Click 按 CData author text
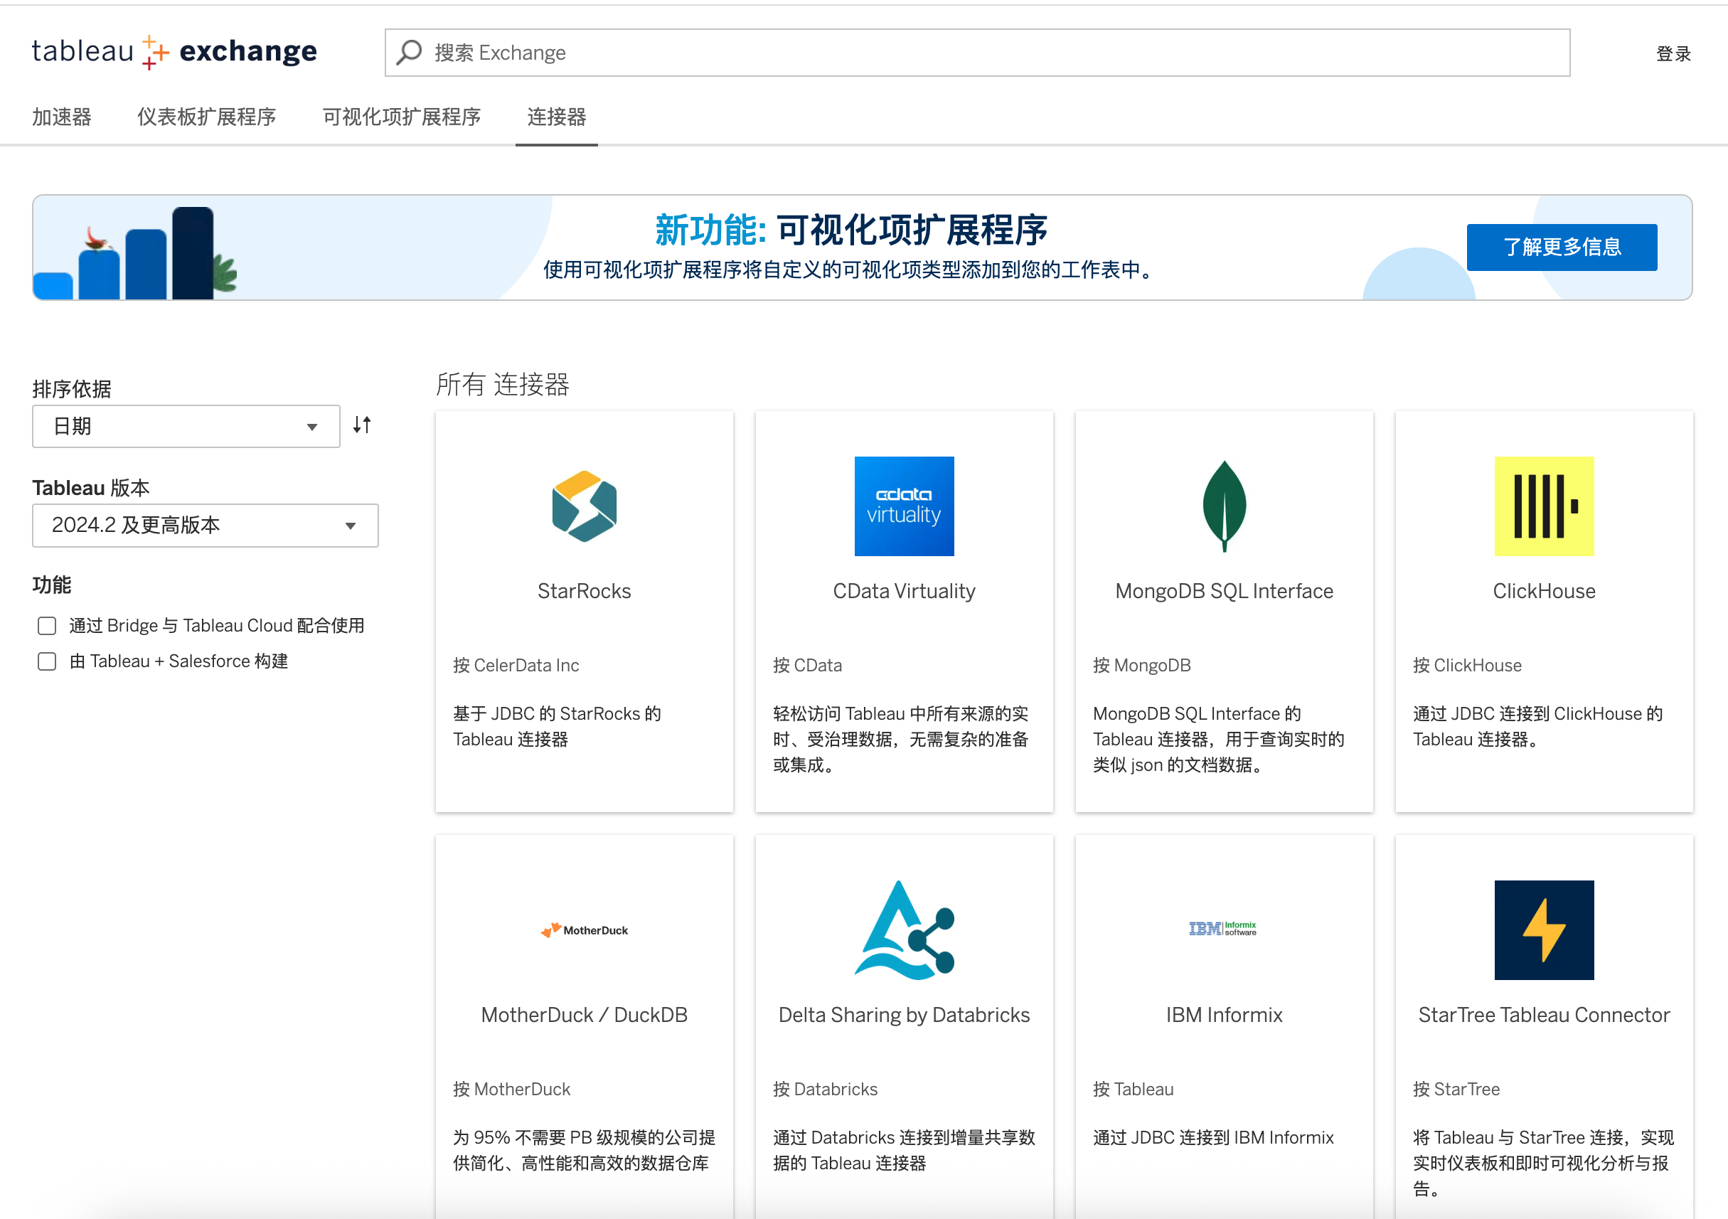The image size is (1728, 1219). pyautogui.click(x=807, y=666)
